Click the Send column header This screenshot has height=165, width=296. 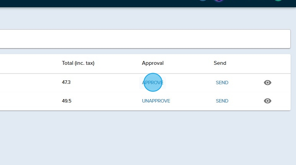click(x=220, y=63)
